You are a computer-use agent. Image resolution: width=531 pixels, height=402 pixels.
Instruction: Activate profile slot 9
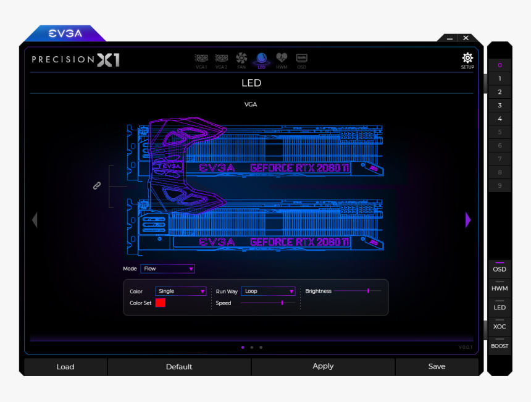(500, 185)
